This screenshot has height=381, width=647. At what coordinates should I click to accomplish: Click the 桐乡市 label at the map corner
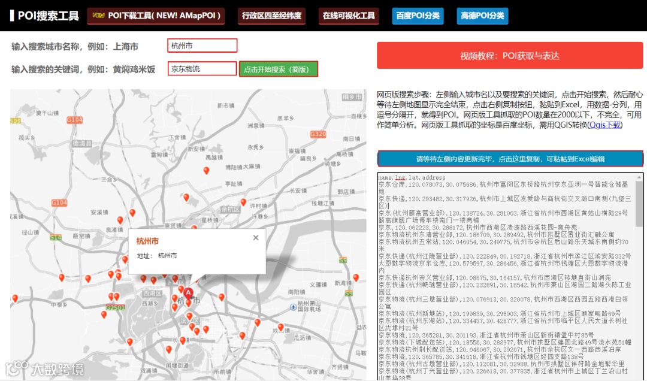tap(352, 97)
